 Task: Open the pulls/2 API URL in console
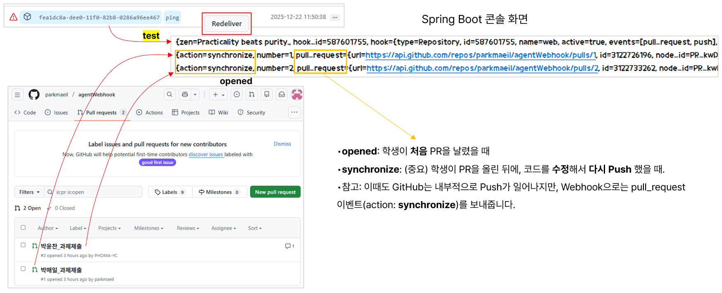coord(482,68)
